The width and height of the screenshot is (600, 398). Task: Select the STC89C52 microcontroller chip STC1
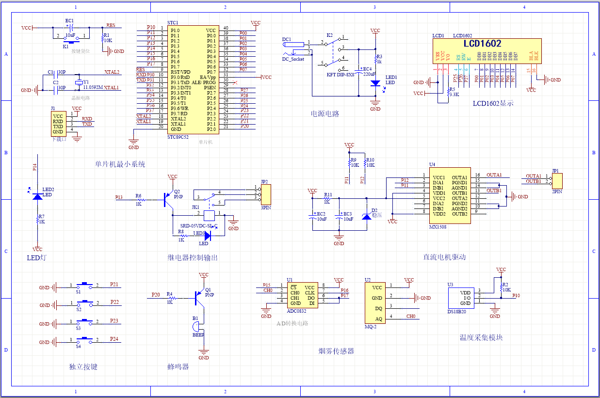(193, 80)
